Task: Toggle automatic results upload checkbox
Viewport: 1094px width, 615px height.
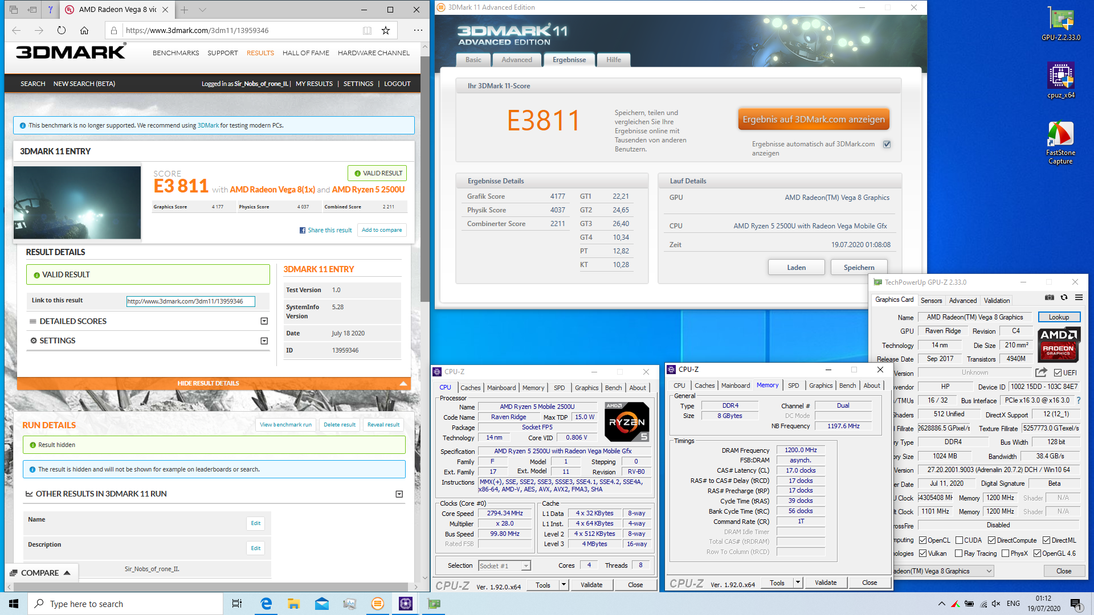Action: 887,144
